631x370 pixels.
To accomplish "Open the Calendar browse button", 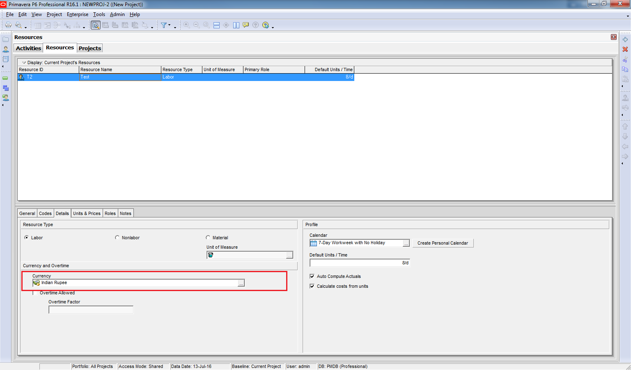I will (x=406, y=243).
